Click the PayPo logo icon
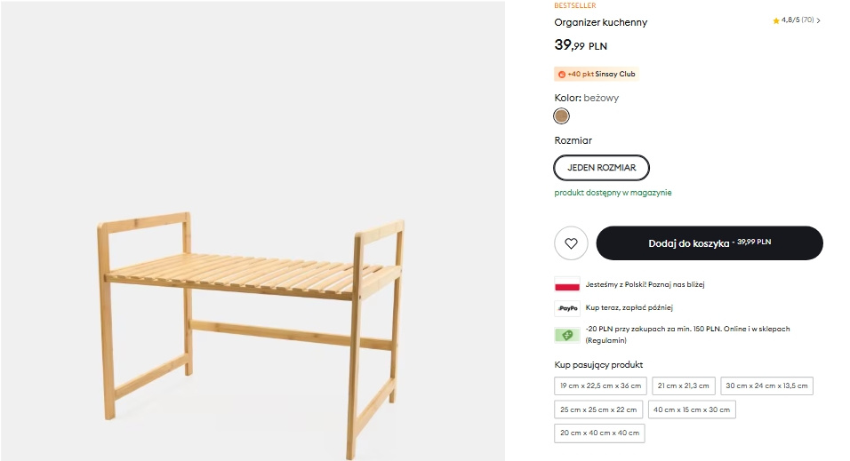Image resolution: width=850 pixels, height=461 pixels. (x=567, y=308)
